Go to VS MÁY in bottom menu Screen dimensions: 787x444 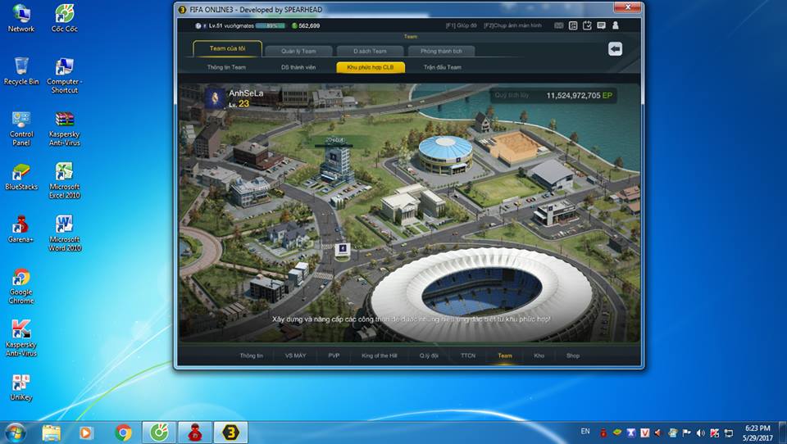point(295,356)
